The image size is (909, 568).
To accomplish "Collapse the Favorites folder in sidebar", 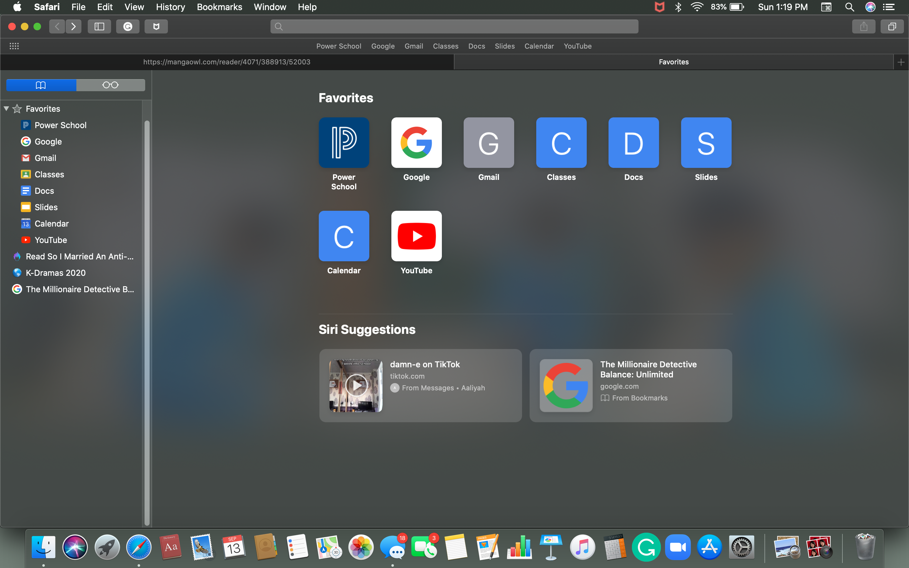I will [6, 109].
